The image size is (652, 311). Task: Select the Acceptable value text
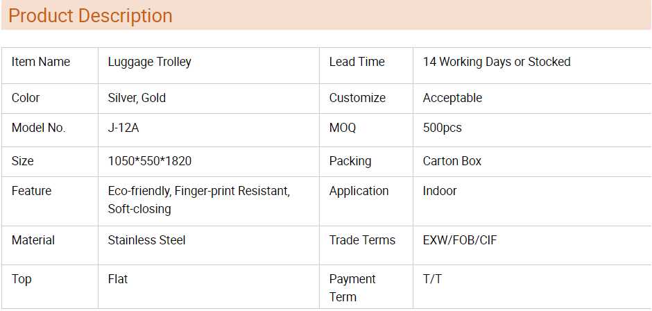[452, 98]
